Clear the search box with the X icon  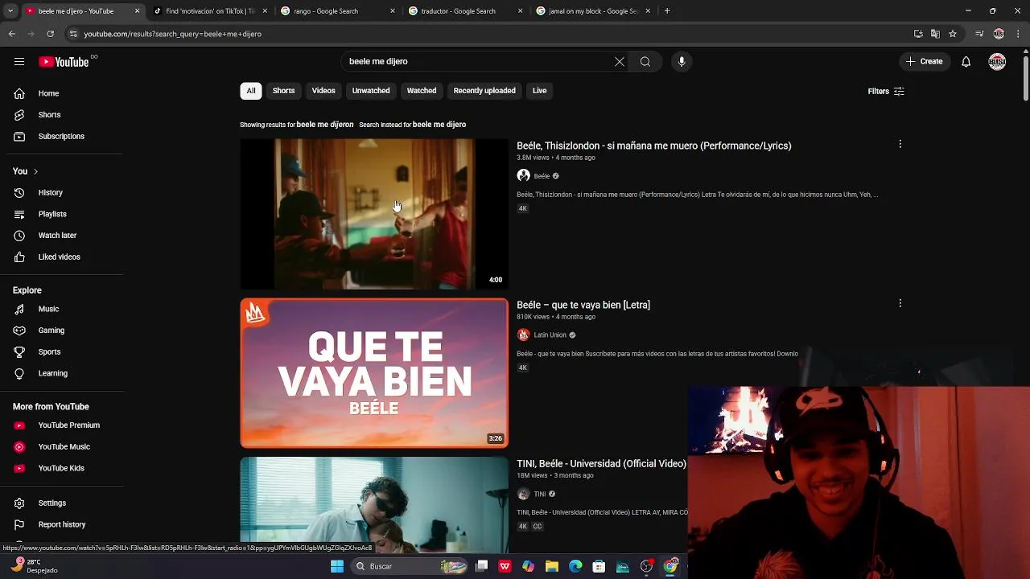(x=620, y=62)
